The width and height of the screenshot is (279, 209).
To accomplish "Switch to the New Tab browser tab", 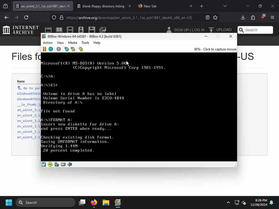I will 150,6.
